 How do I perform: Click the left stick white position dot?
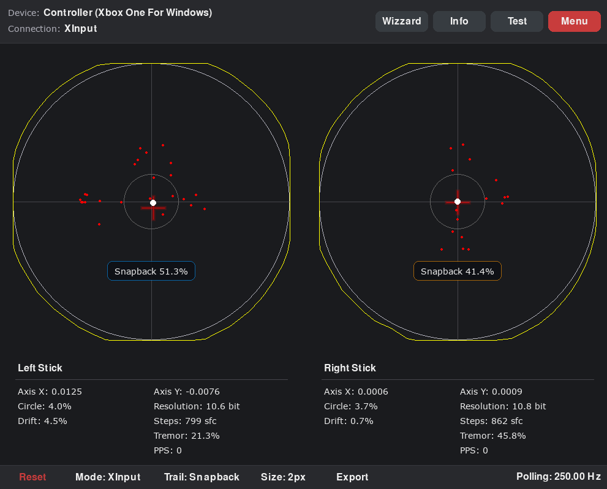click(153, 202)
